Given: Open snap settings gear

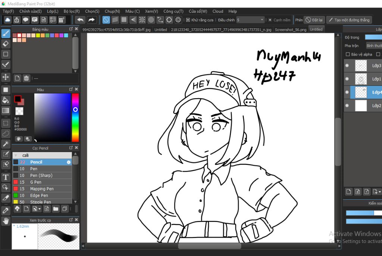Looking at the screenshot, I should 178,20.
